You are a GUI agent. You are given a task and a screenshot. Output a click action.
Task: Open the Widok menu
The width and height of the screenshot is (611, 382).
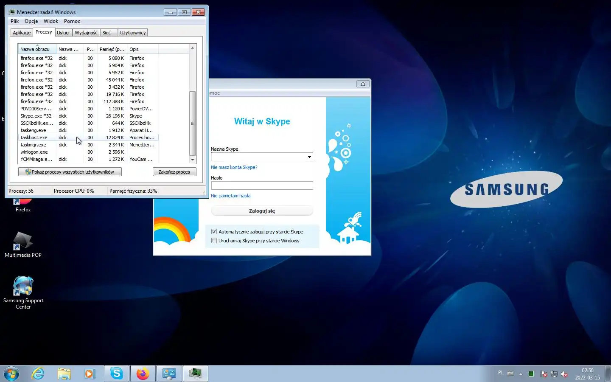pos(51,21)
